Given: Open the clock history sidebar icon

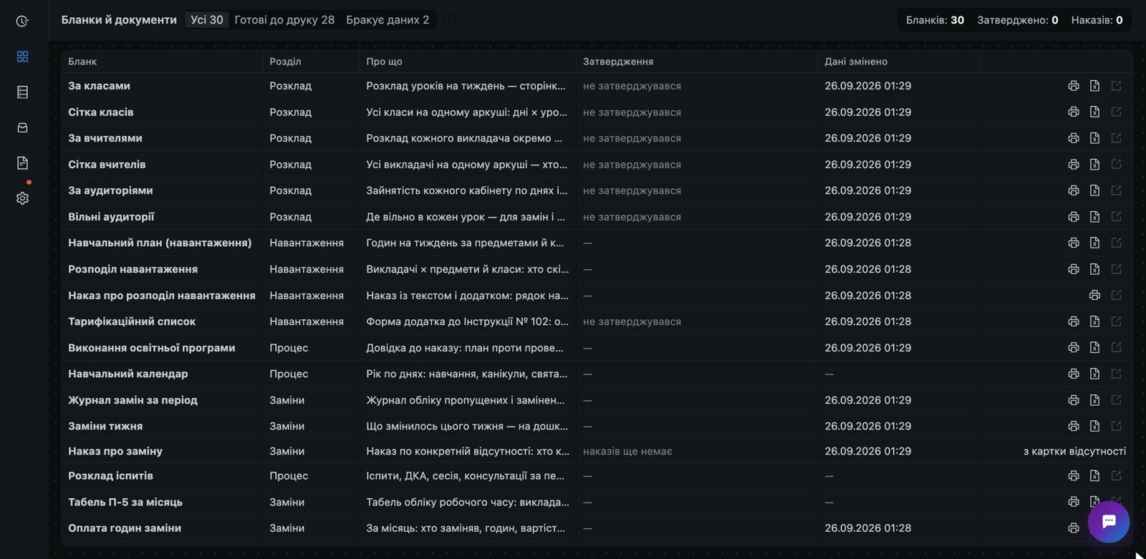Looking at the screenshot, I should [x=22, y=21].
